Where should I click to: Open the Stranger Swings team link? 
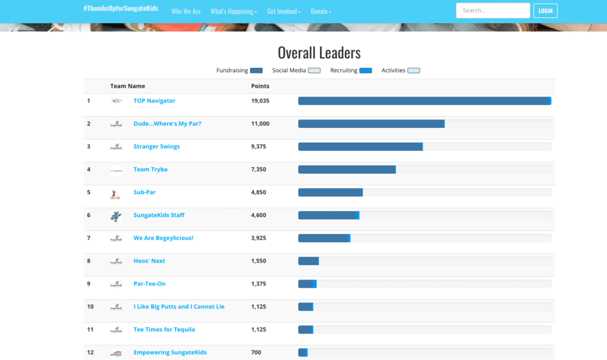(156, 146)
